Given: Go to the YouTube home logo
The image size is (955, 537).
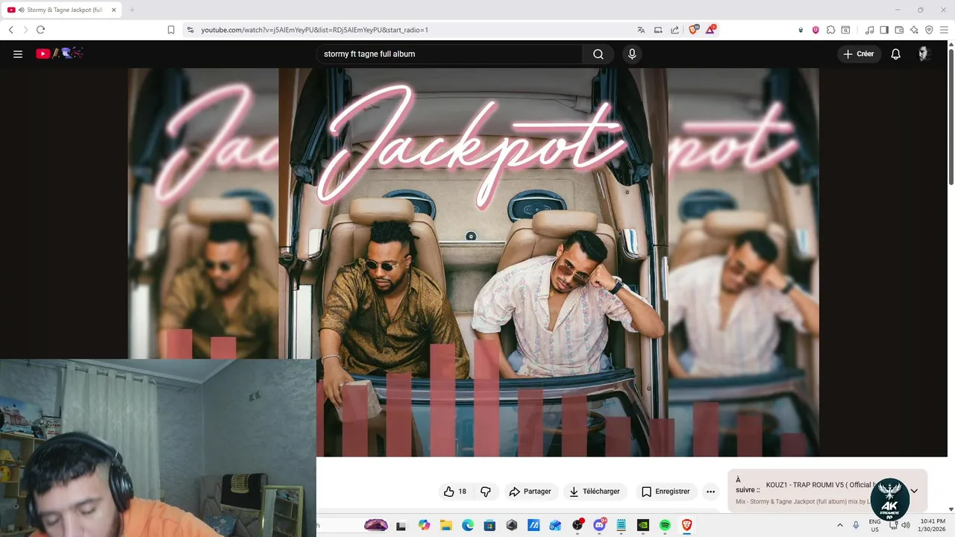Looking at the screenshot, I should 59,54.
